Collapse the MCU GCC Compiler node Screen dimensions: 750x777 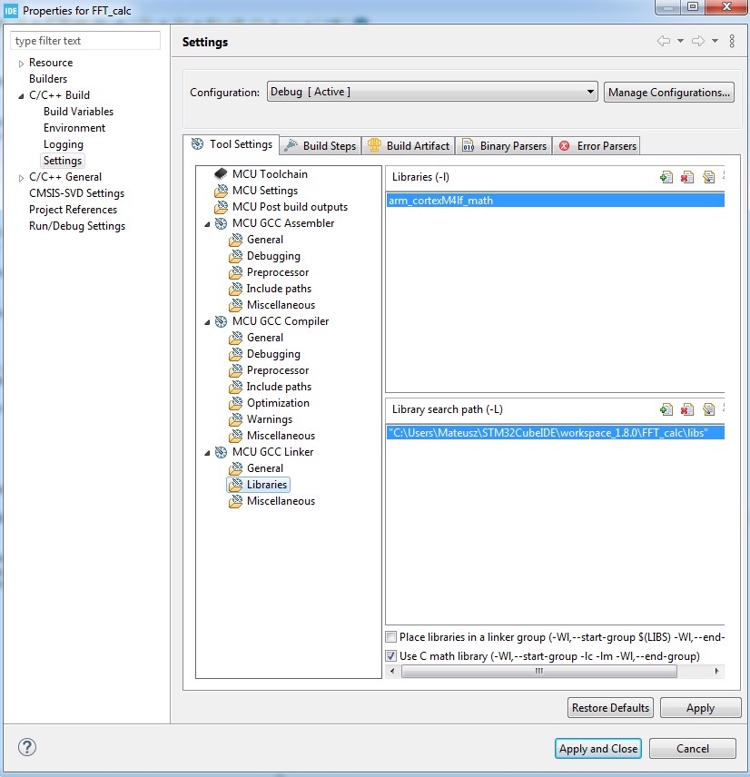click(x=208, y=321)
